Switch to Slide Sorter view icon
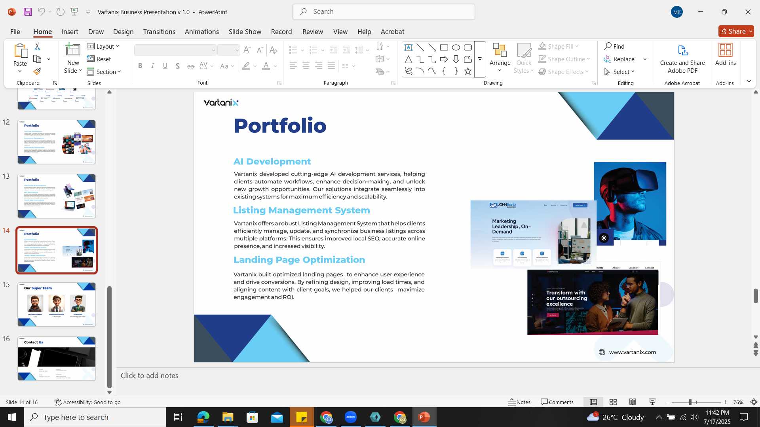760x427 pixels. 613,402
